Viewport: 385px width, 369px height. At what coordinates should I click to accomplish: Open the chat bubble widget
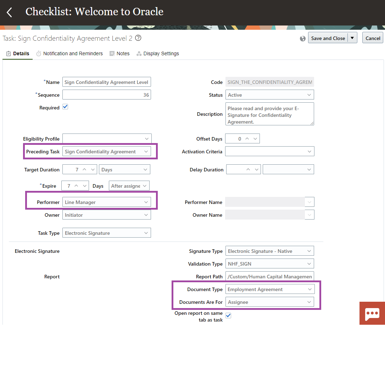[x=372, y=313]
